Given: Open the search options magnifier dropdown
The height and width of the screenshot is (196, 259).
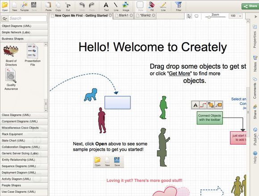Looking at the screenshot, I should [5, 18].
